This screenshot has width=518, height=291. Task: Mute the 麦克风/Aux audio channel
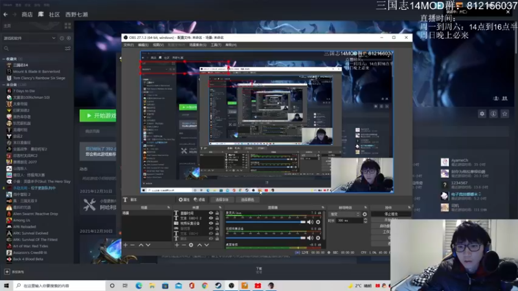click(x=310, y=222)
